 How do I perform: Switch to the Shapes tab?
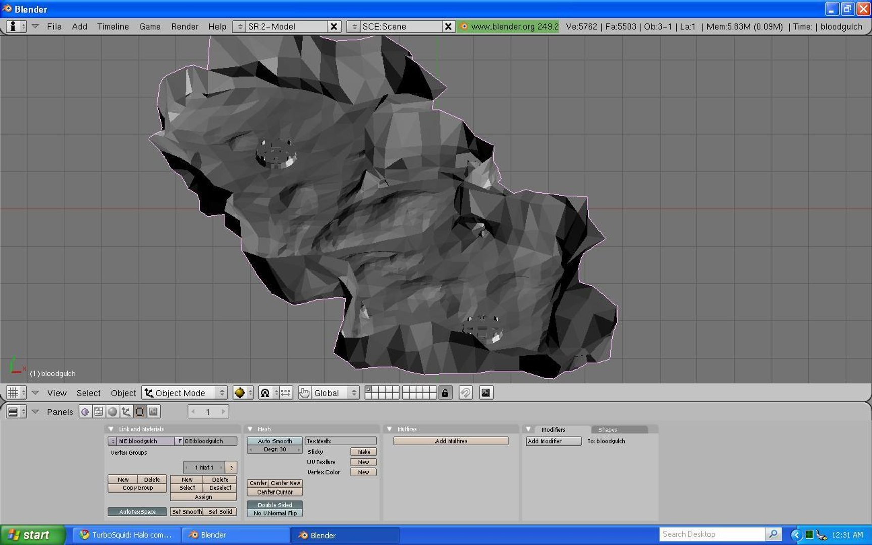pyautogui.click(x=608, y=430)
